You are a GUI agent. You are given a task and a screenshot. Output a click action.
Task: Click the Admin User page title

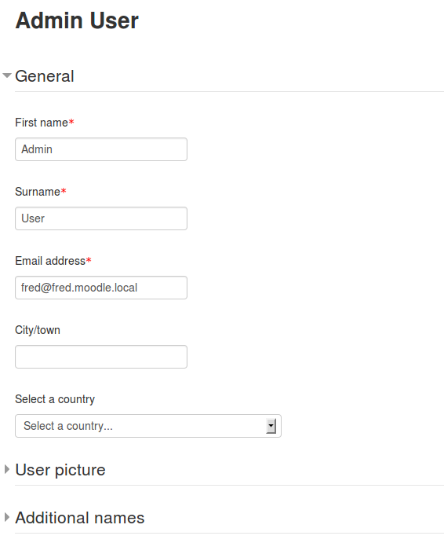pyautogui.click(x=77, y=20)
